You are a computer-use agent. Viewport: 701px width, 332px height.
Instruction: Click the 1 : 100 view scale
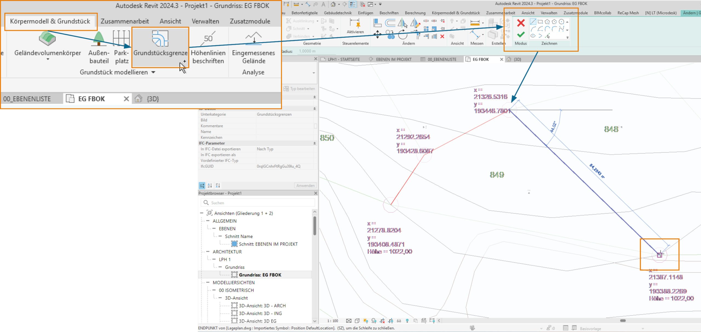(x=333, y=321)
